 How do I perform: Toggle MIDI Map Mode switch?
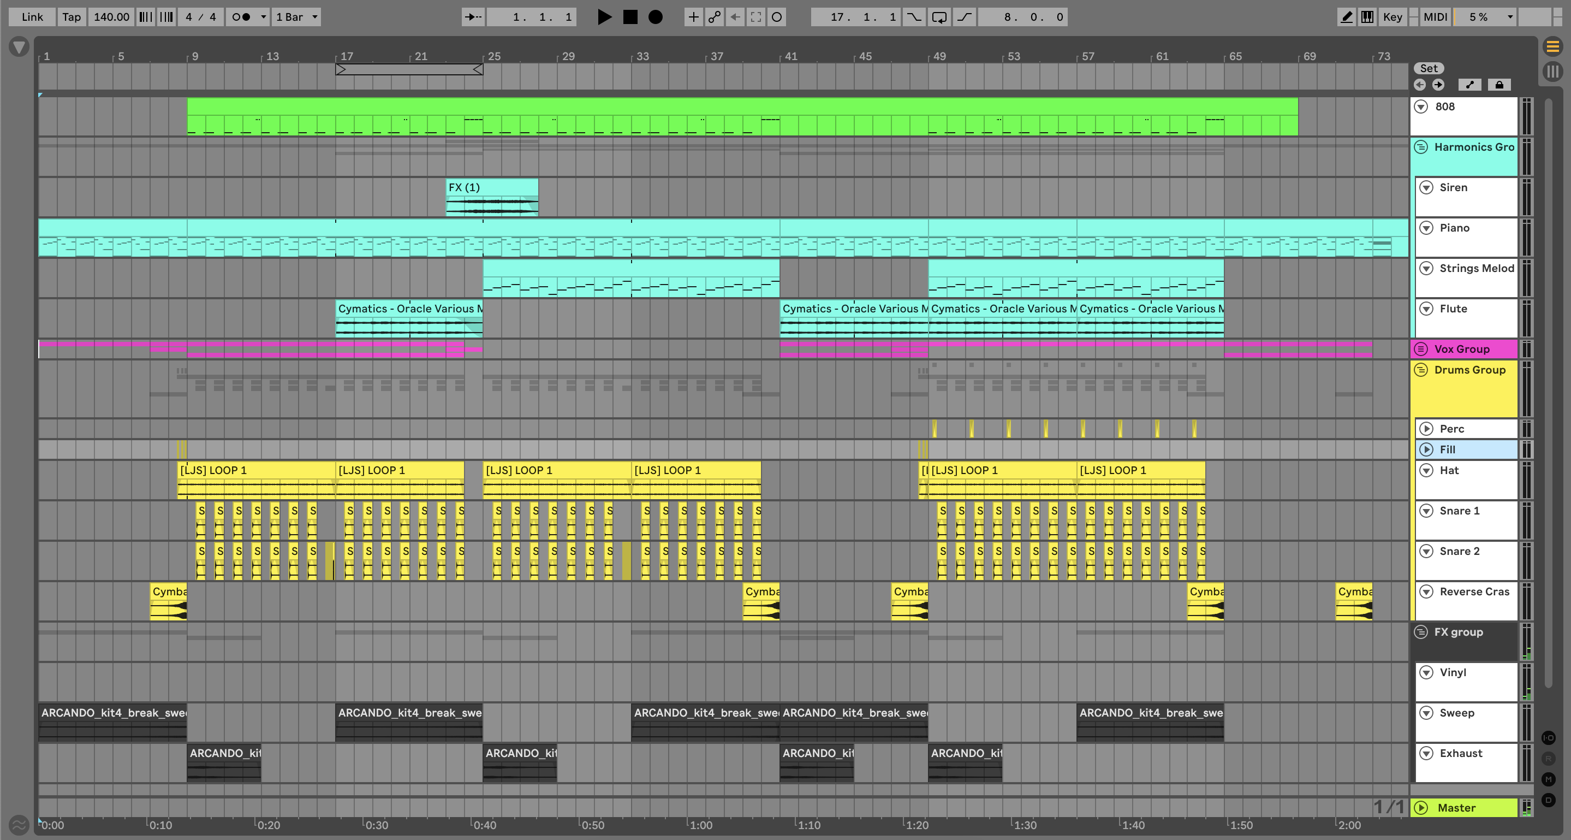[x=1435, y=17]
